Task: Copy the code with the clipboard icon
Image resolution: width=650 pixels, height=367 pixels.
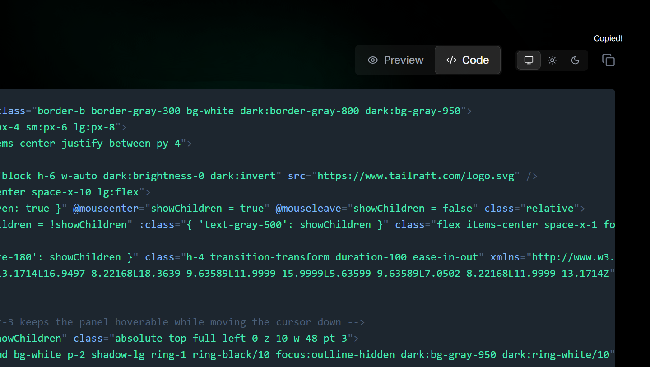Action: (608, 60)
